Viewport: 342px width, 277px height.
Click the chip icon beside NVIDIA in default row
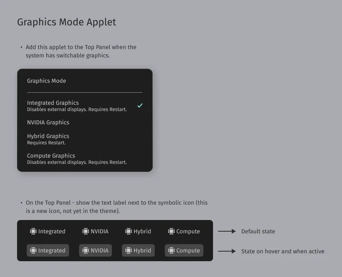point(86,231)
